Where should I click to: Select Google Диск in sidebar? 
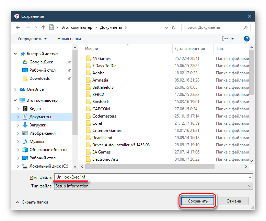[x=41, y=62]
